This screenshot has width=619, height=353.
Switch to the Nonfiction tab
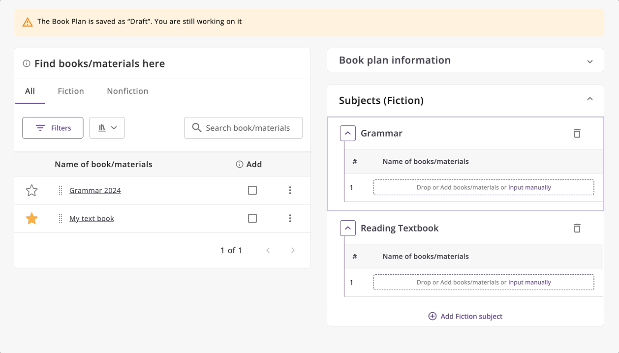point(127,91)
